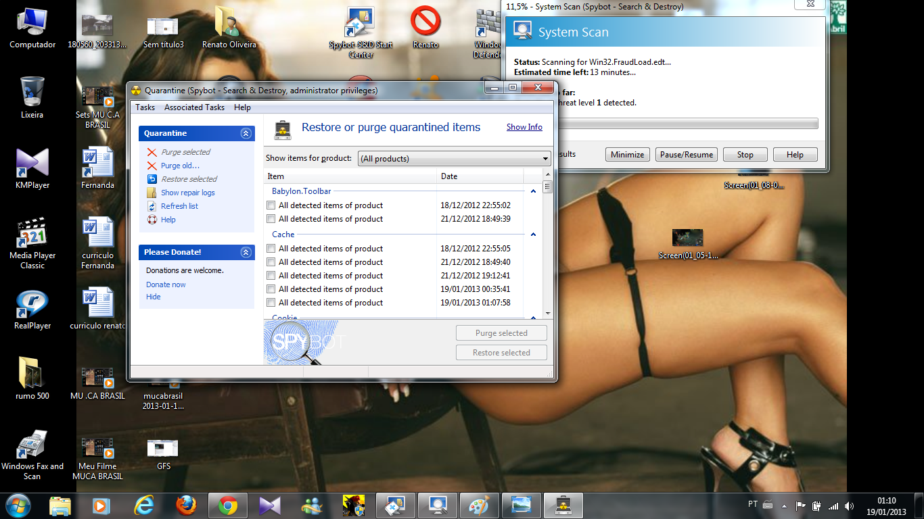Open Firefox from the taskbar
Screen dimensions: 924x519
(x=186, y=505)
